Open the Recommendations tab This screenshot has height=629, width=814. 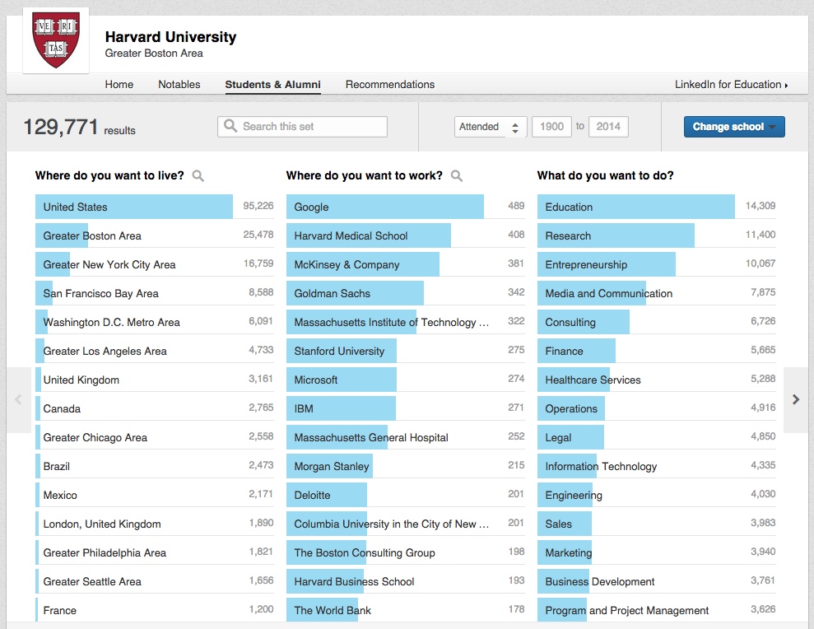point(389,84)
